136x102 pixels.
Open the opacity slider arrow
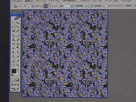point(92,6)
